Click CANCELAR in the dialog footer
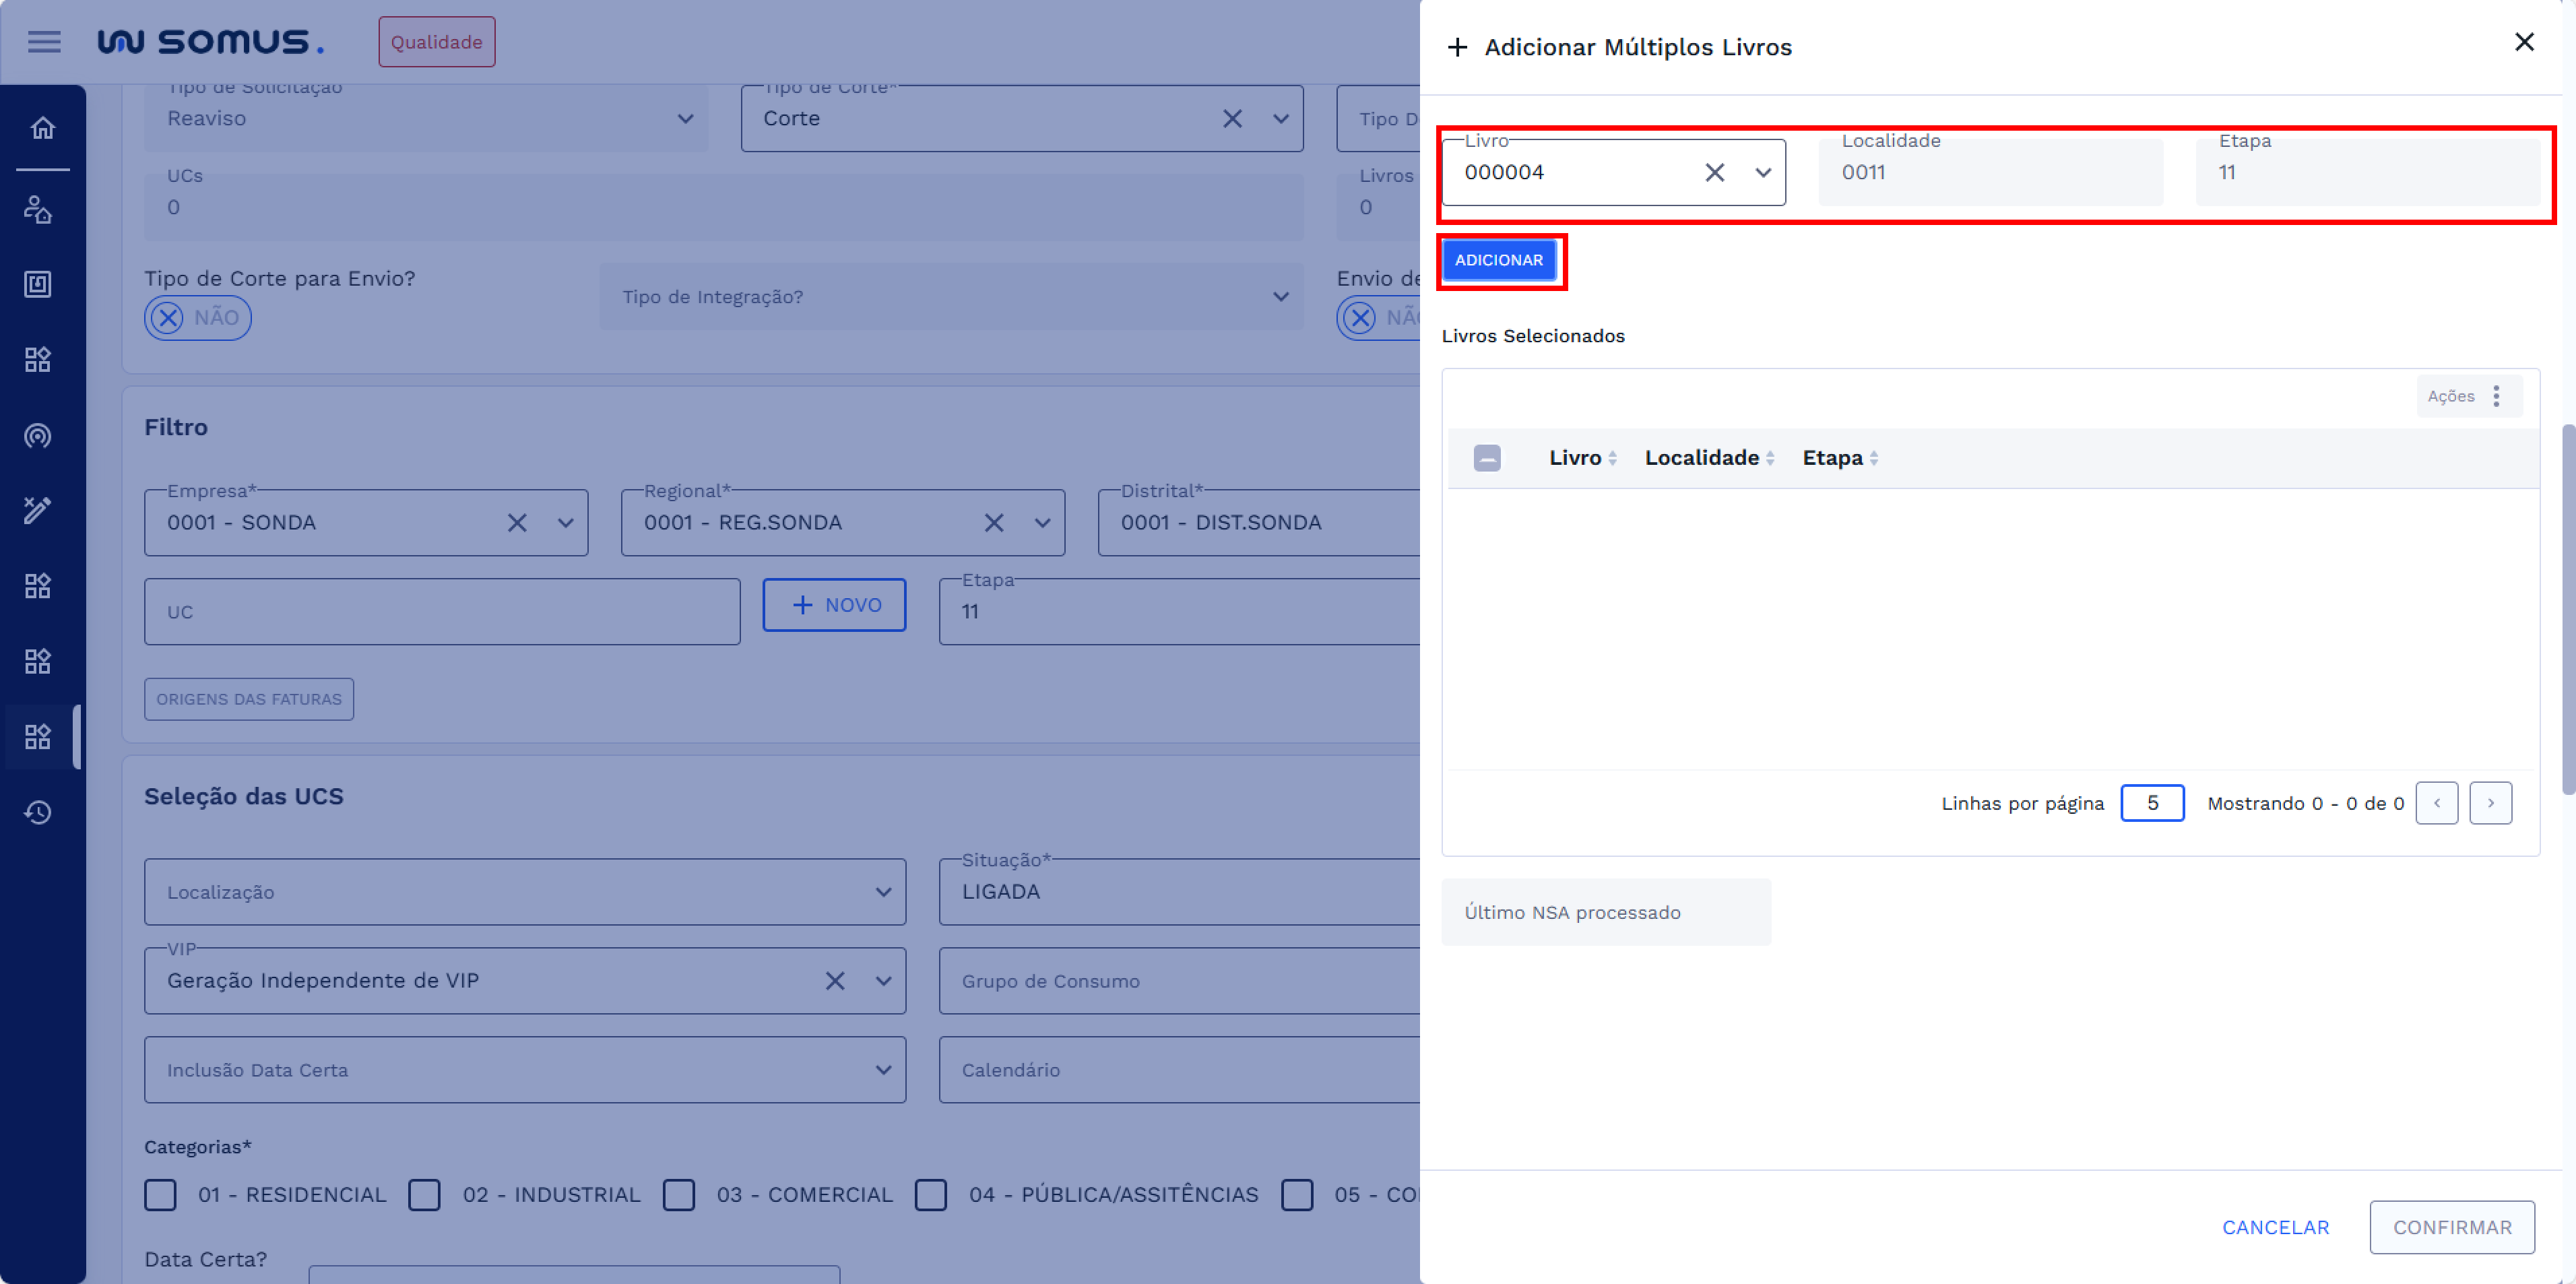This screenshot has height=1284, width=2576. tap(2275, 1227)
